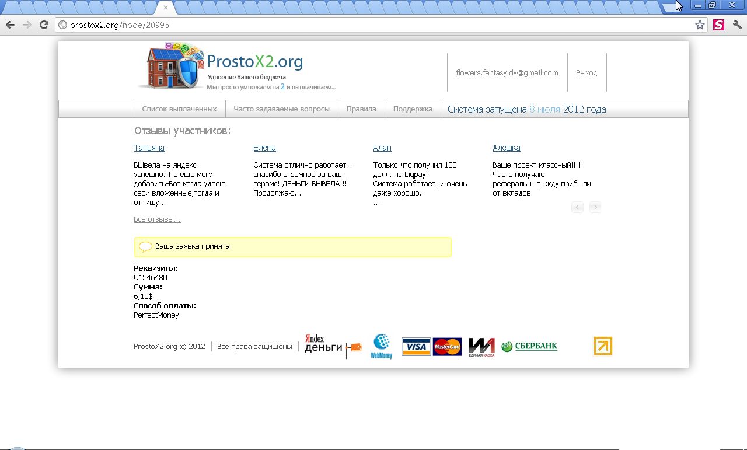Image resolution: width=747 pixels, height=450 pixels.
Task: Go to the Поддержка support page
Action: pyautogui.click(x=413, y=109)
